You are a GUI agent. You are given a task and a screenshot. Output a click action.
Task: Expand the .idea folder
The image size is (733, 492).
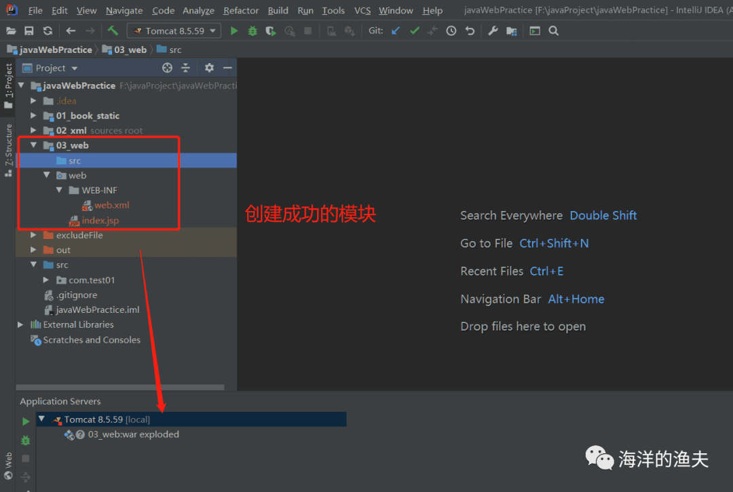tap(33, 100)
